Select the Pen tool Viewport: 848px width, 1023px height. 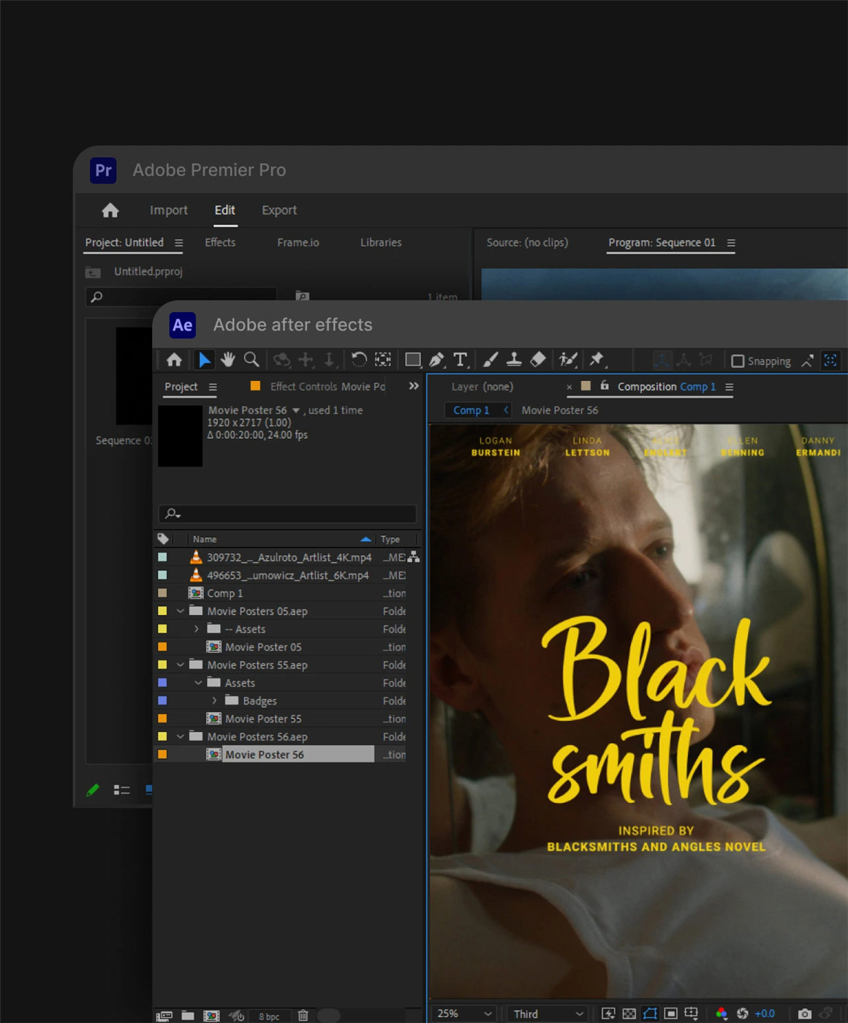click(x=436, y=360)
